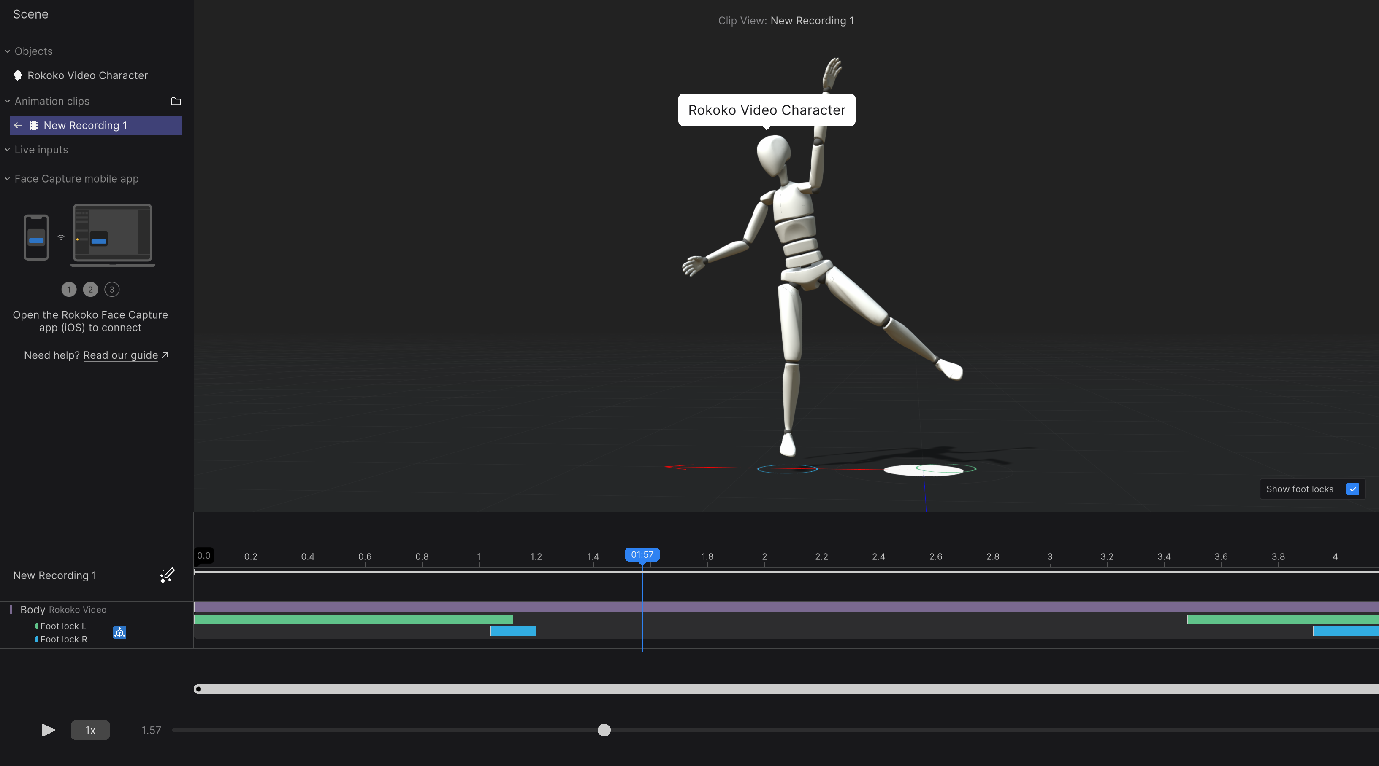
Task: Click the back arrow on New Recording 1
Action: pyautogui.click(x=18, y=125)
